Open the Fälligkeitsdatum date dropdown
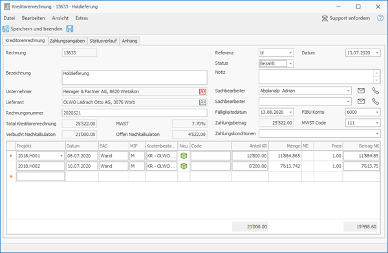This screenshot has height=253, width=388. click(290, 112)
